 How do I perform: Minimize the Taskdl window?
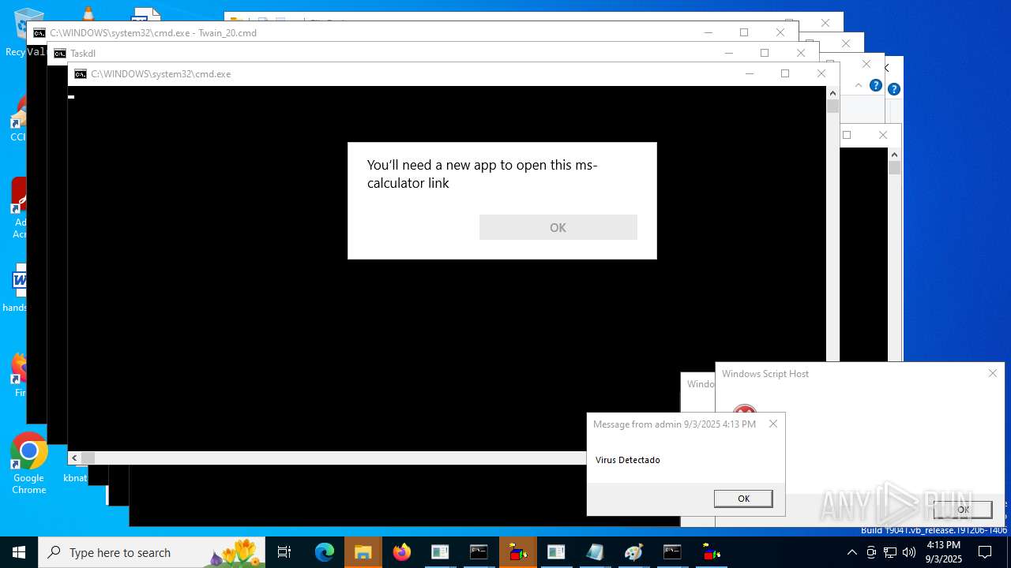[728, 53]
